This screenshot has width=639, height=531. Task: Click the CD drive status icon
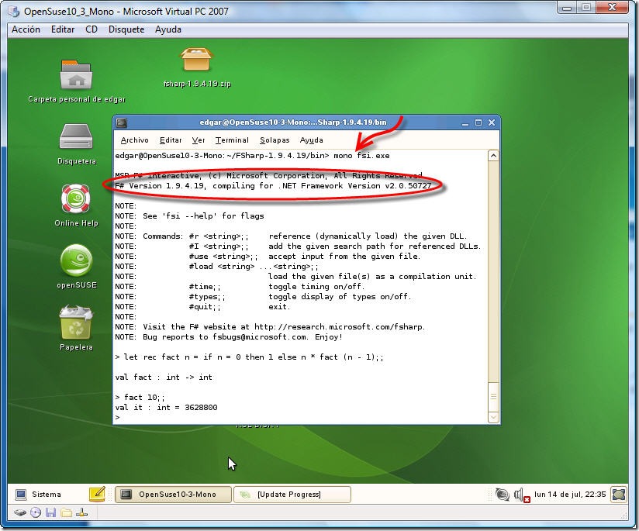(36, 512)
